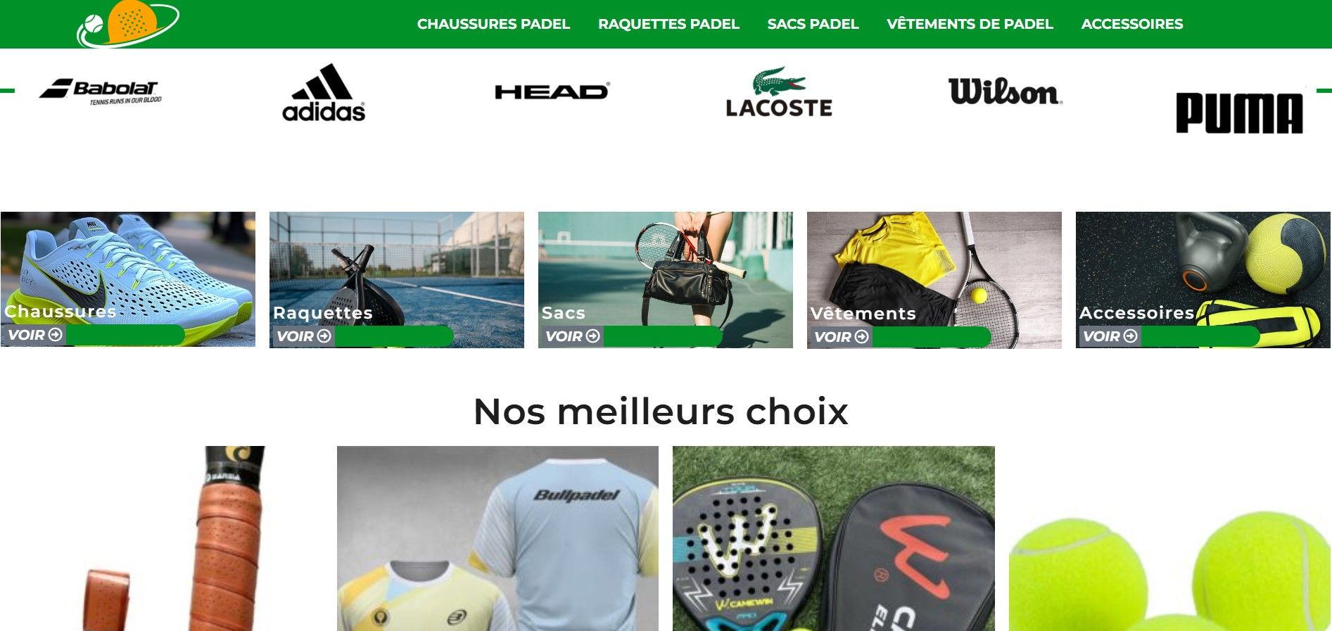Open Vêtements de Padel menu item
The height and width of the screenshot is (631, 1332).
[x=970, y=24]
